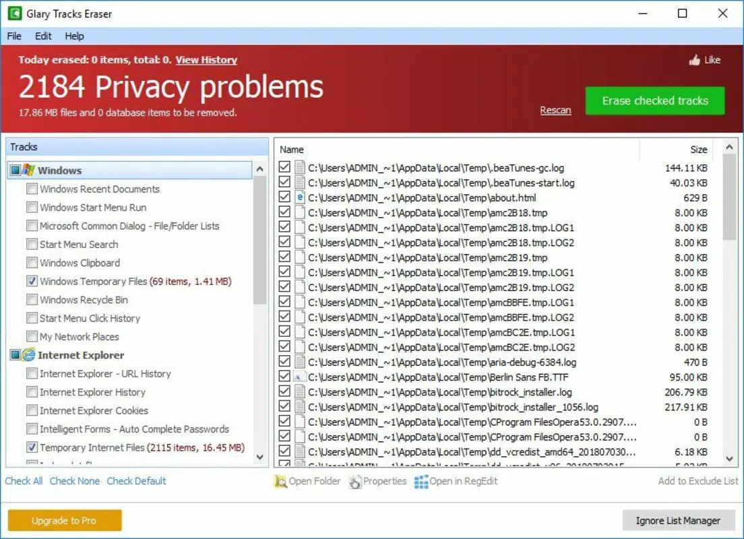Screen dimensions: 744x539
Task: Click the Tracks panel scrollbar thumb
Action: point(259,240)
